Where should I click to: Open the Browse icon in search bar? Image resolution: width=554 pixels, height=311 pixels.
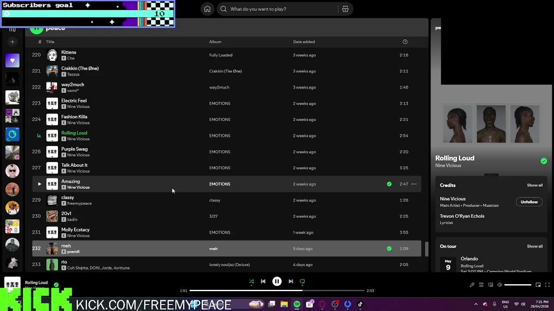(x=345, y=9)
